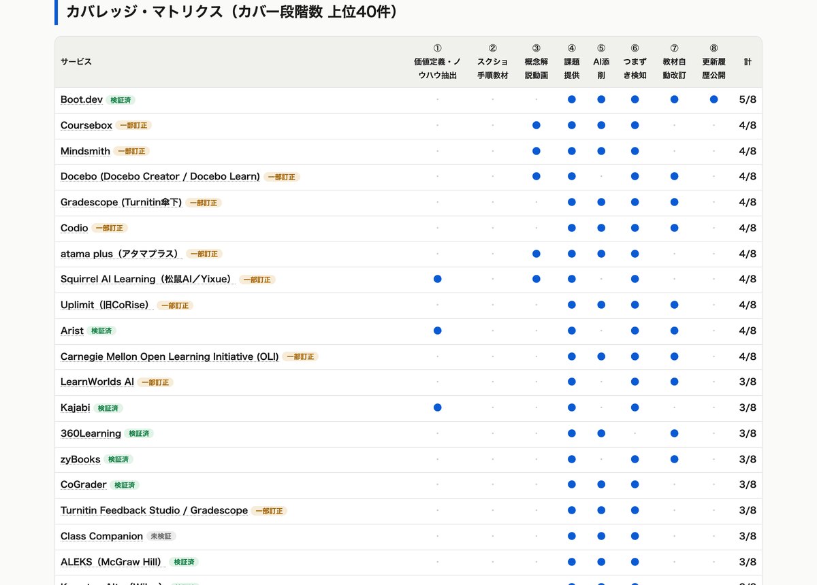Open Carnegie Mellon Open Learning Initiative (OLI)
Screen dimensions: 817x585
pyautogui.click(x=170, y=356)
